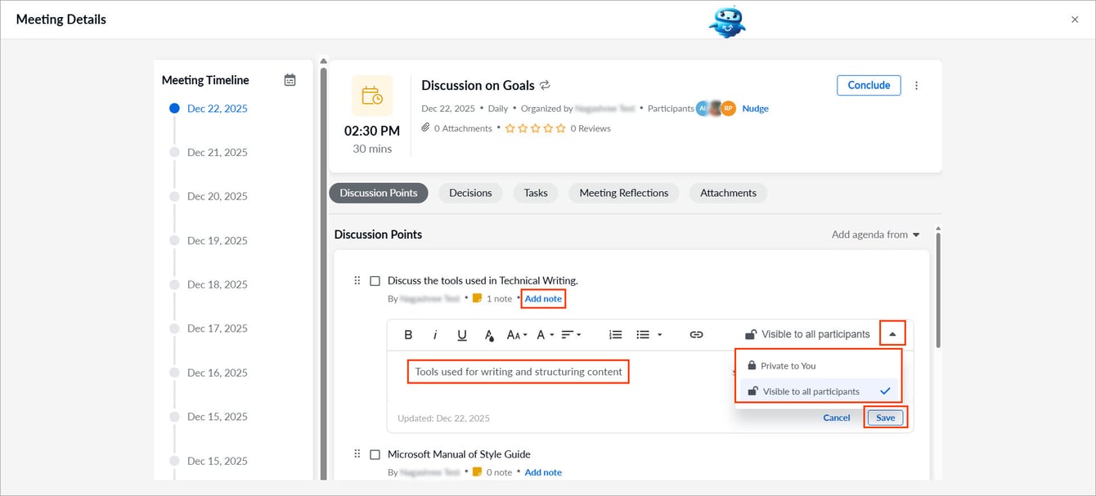
Task: Switch to the Attachments tab
Action: point(728,193)
